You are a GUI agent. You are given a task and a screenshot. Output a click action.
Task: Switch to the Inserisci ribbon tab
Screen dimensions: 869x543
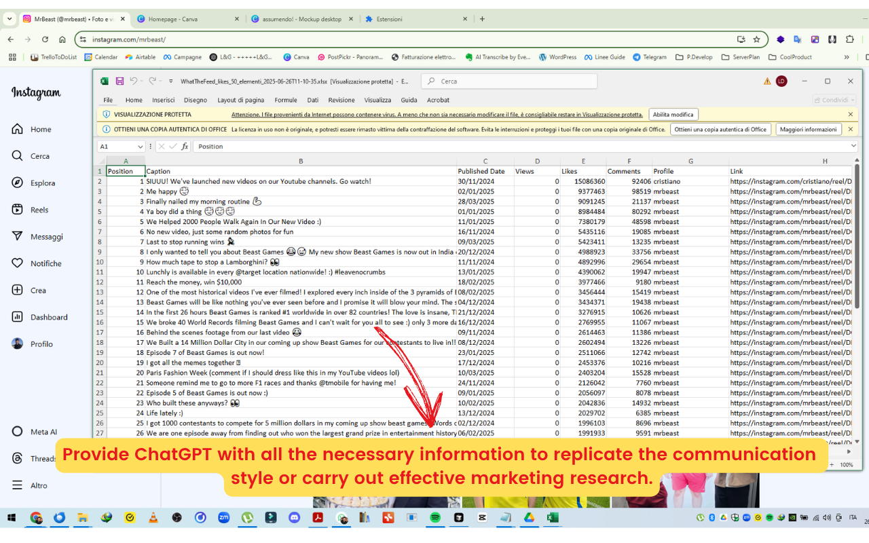pyautogui.click(x=163, y=100)
